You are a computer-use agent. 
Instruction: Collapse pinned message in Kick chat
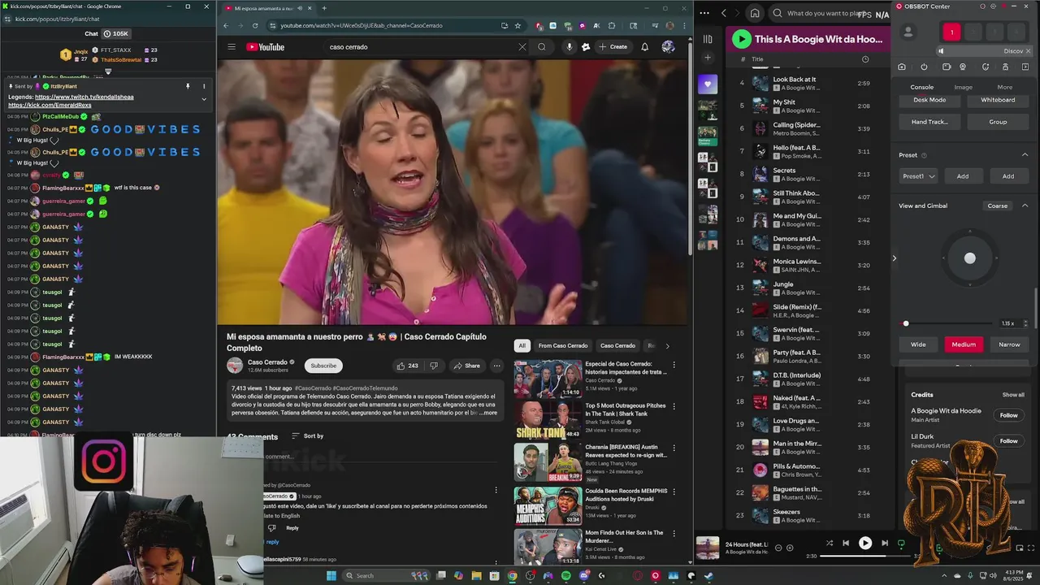204,99
